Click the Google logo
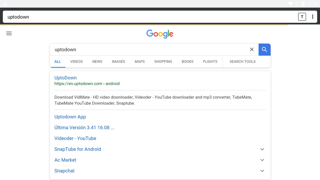The width and height of the screenshot is (320, 180). (160, 34)
